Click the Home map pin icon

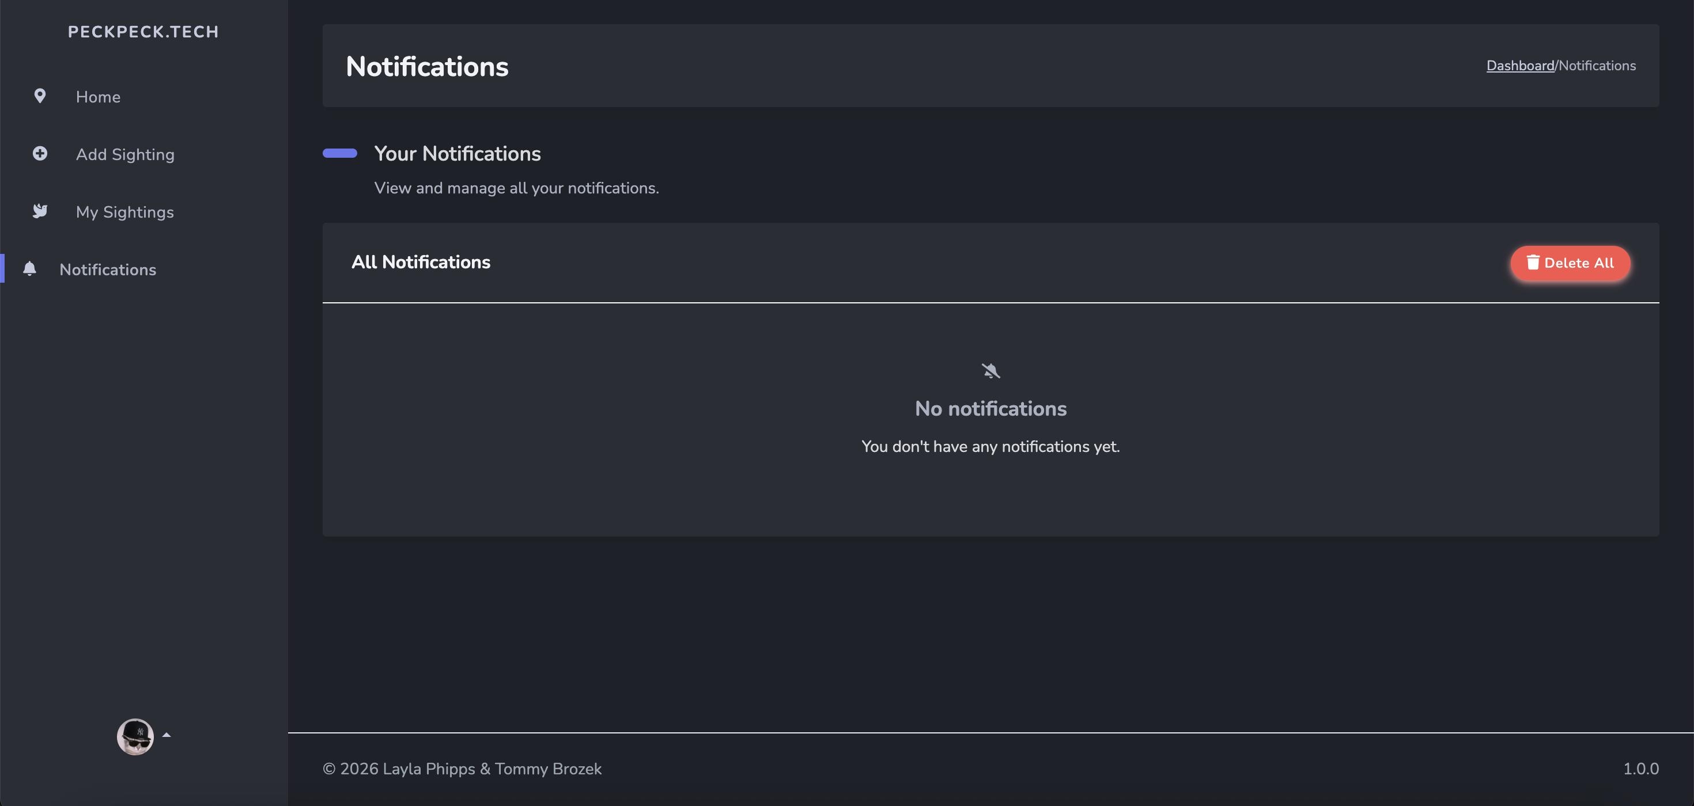click(x=39, y=97)
